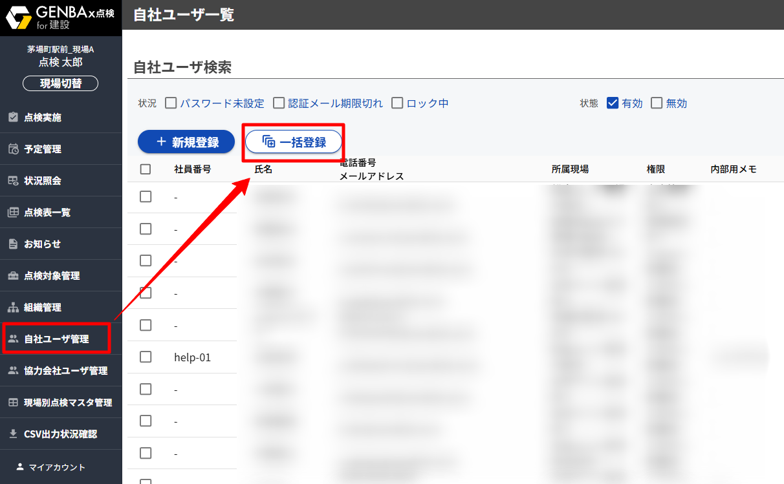This screenshot has width=784, height=484.
Task: Toggle the ロック中 checkbox
Action: click(397, 103)
